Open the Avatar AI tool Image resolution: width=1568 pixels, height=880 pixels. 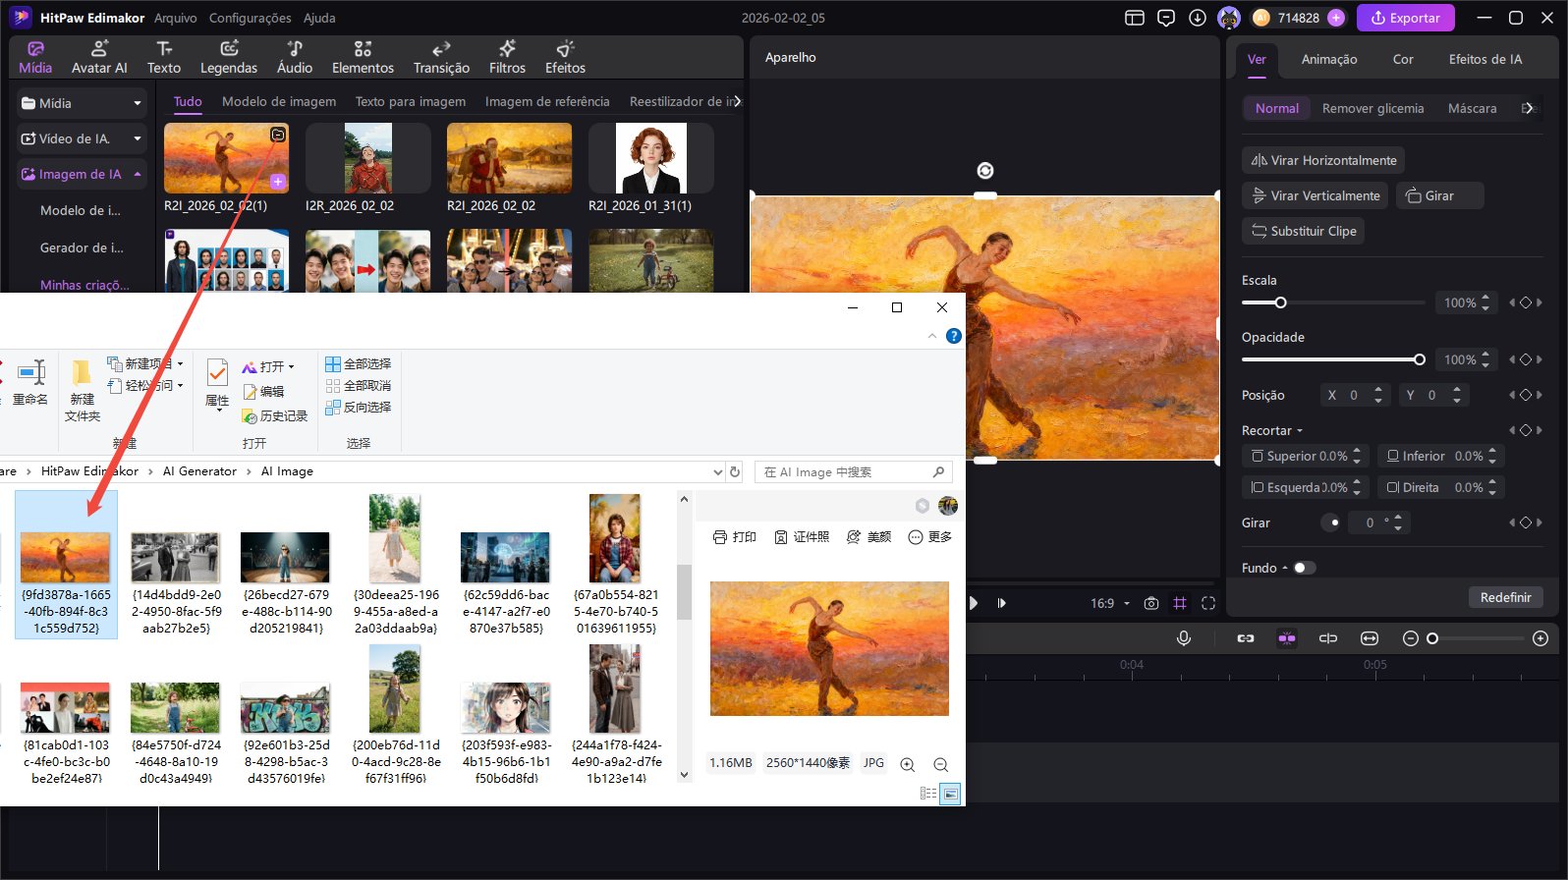pos(99,57)
